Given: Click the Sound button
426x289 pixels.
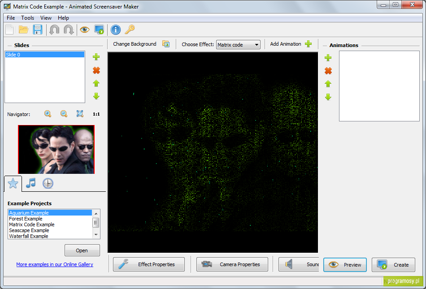Looking at the screenshot, I should (299, 264).
